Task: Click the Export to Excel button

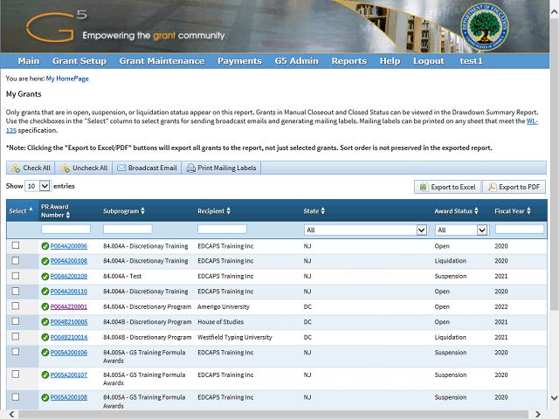Action: click(446, 187)
